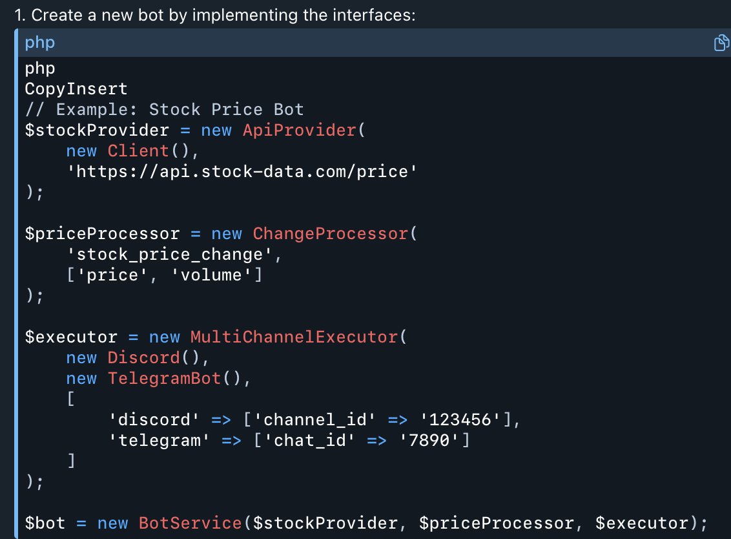Image resolution: width=731 pixels, height=539 pixels.
Task: Click the 'ChangeProcessor(' class name
Action: tap(335, 233)
